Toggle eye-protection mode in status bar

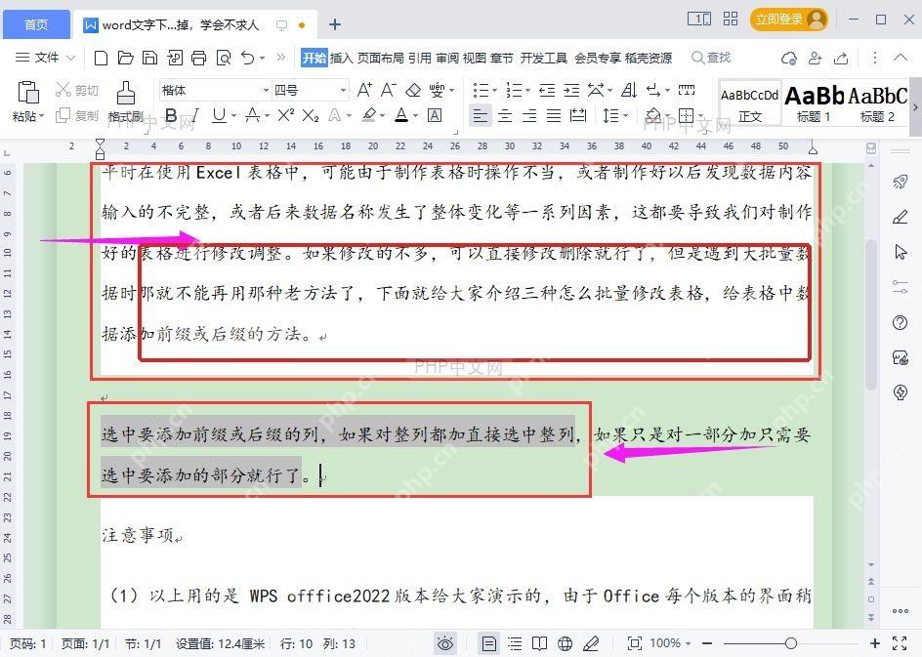(x=445, y=643)
